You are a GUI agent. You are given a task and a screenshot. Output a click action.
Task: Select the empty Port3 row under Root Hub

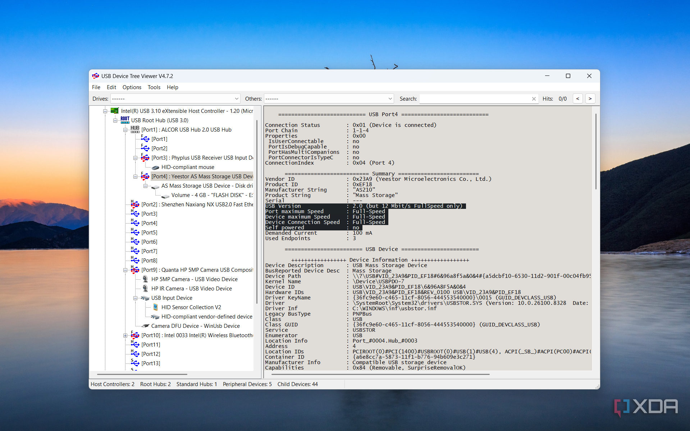pos(149,214)
